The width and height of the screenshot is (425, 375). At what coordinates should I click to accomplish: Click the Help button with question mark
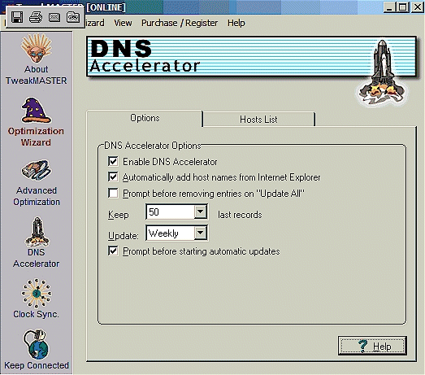(372, 346)
